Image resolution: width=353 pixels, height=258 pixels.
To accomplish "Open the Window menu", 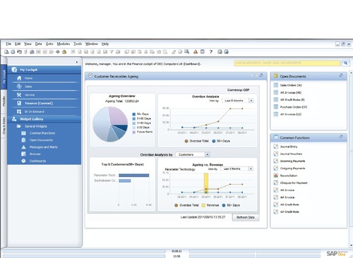I will (x=92, y=44).
